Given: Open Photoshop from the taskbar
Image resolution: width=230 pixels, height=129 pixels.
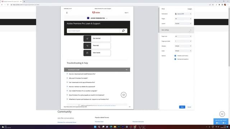Looking at the screenshot, I should coord(119,127).
